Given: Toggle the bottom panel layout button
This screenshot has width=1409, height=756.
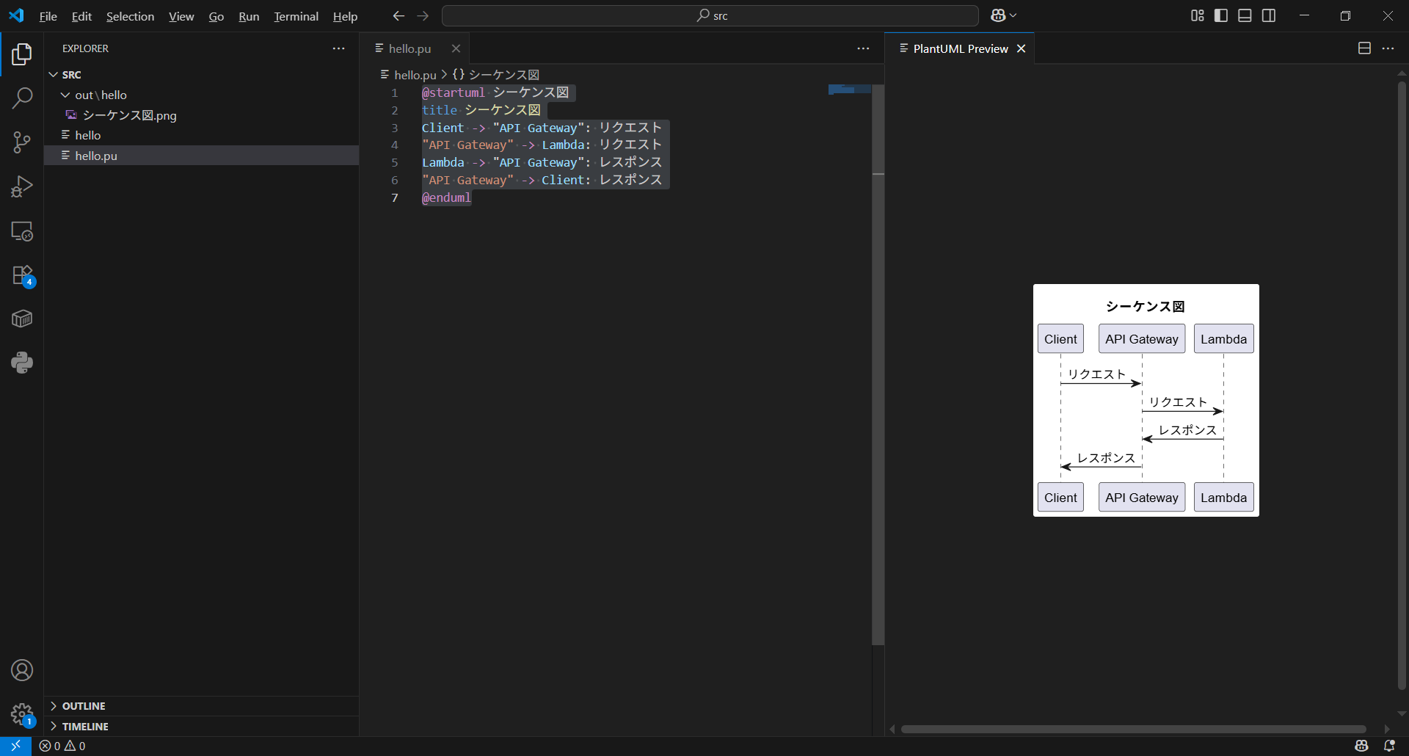Looking at the screenshot, I should [1245, 15].
